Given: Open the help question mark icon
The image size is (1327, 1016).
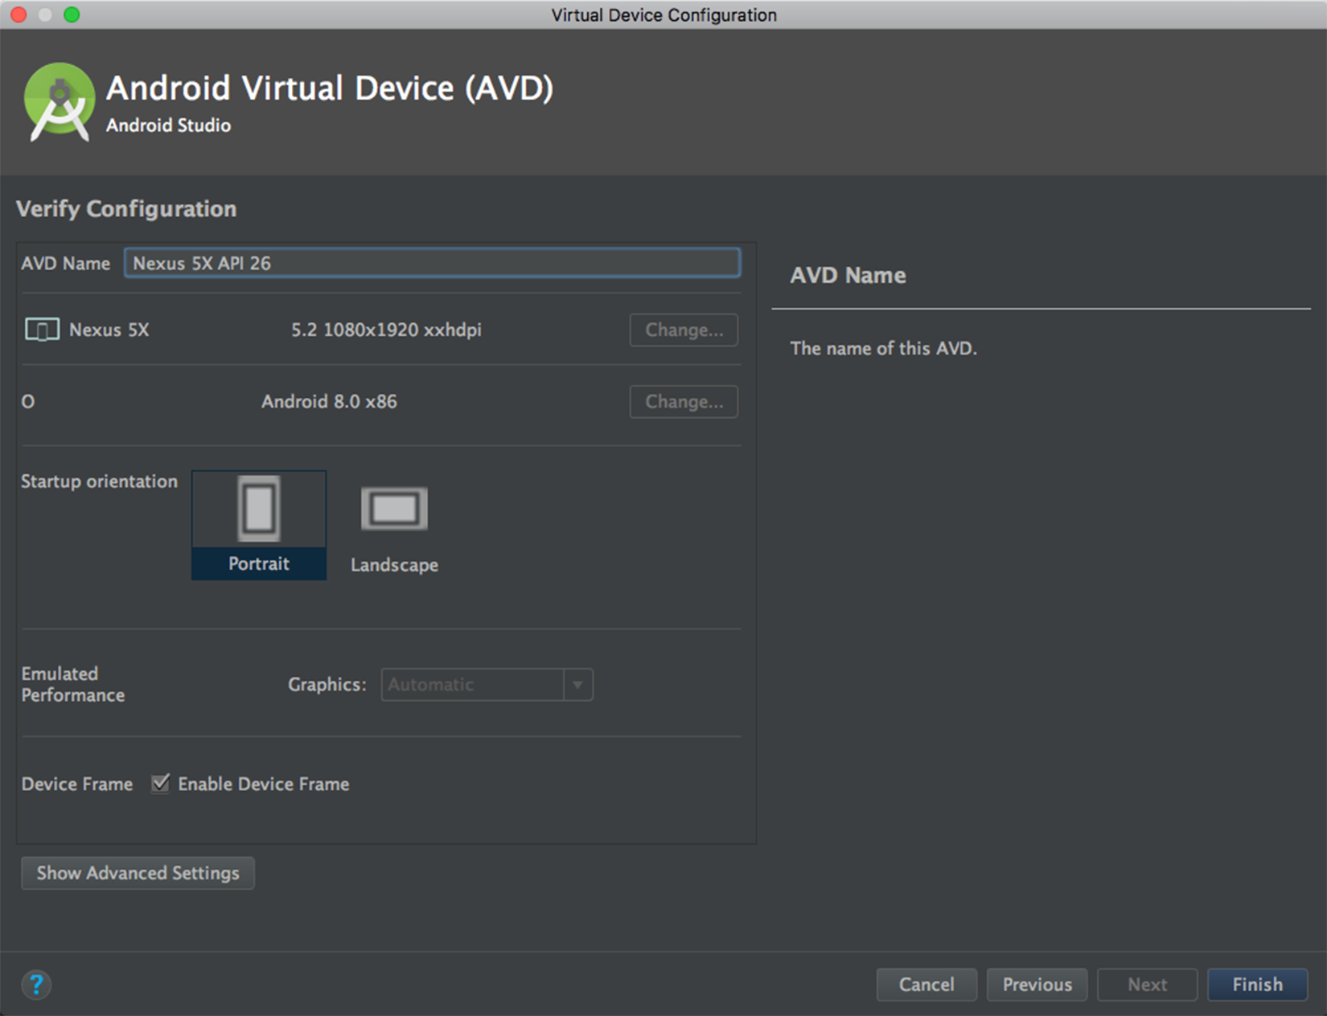Looking at the screenshot, I should [36, 985].
